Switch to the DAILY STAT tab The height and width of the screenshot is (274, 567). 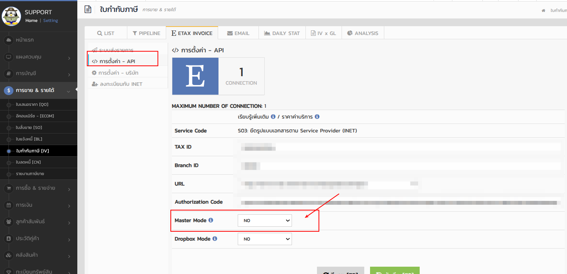[x=282, y=33]
